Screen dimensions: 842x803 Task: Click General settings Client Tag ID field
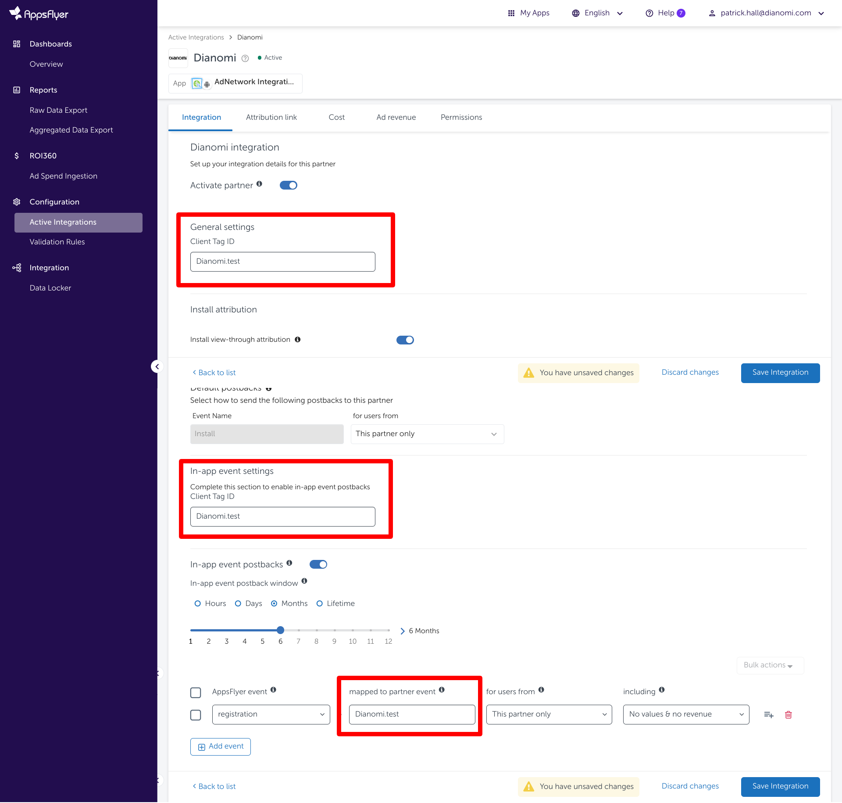(283, 262)
